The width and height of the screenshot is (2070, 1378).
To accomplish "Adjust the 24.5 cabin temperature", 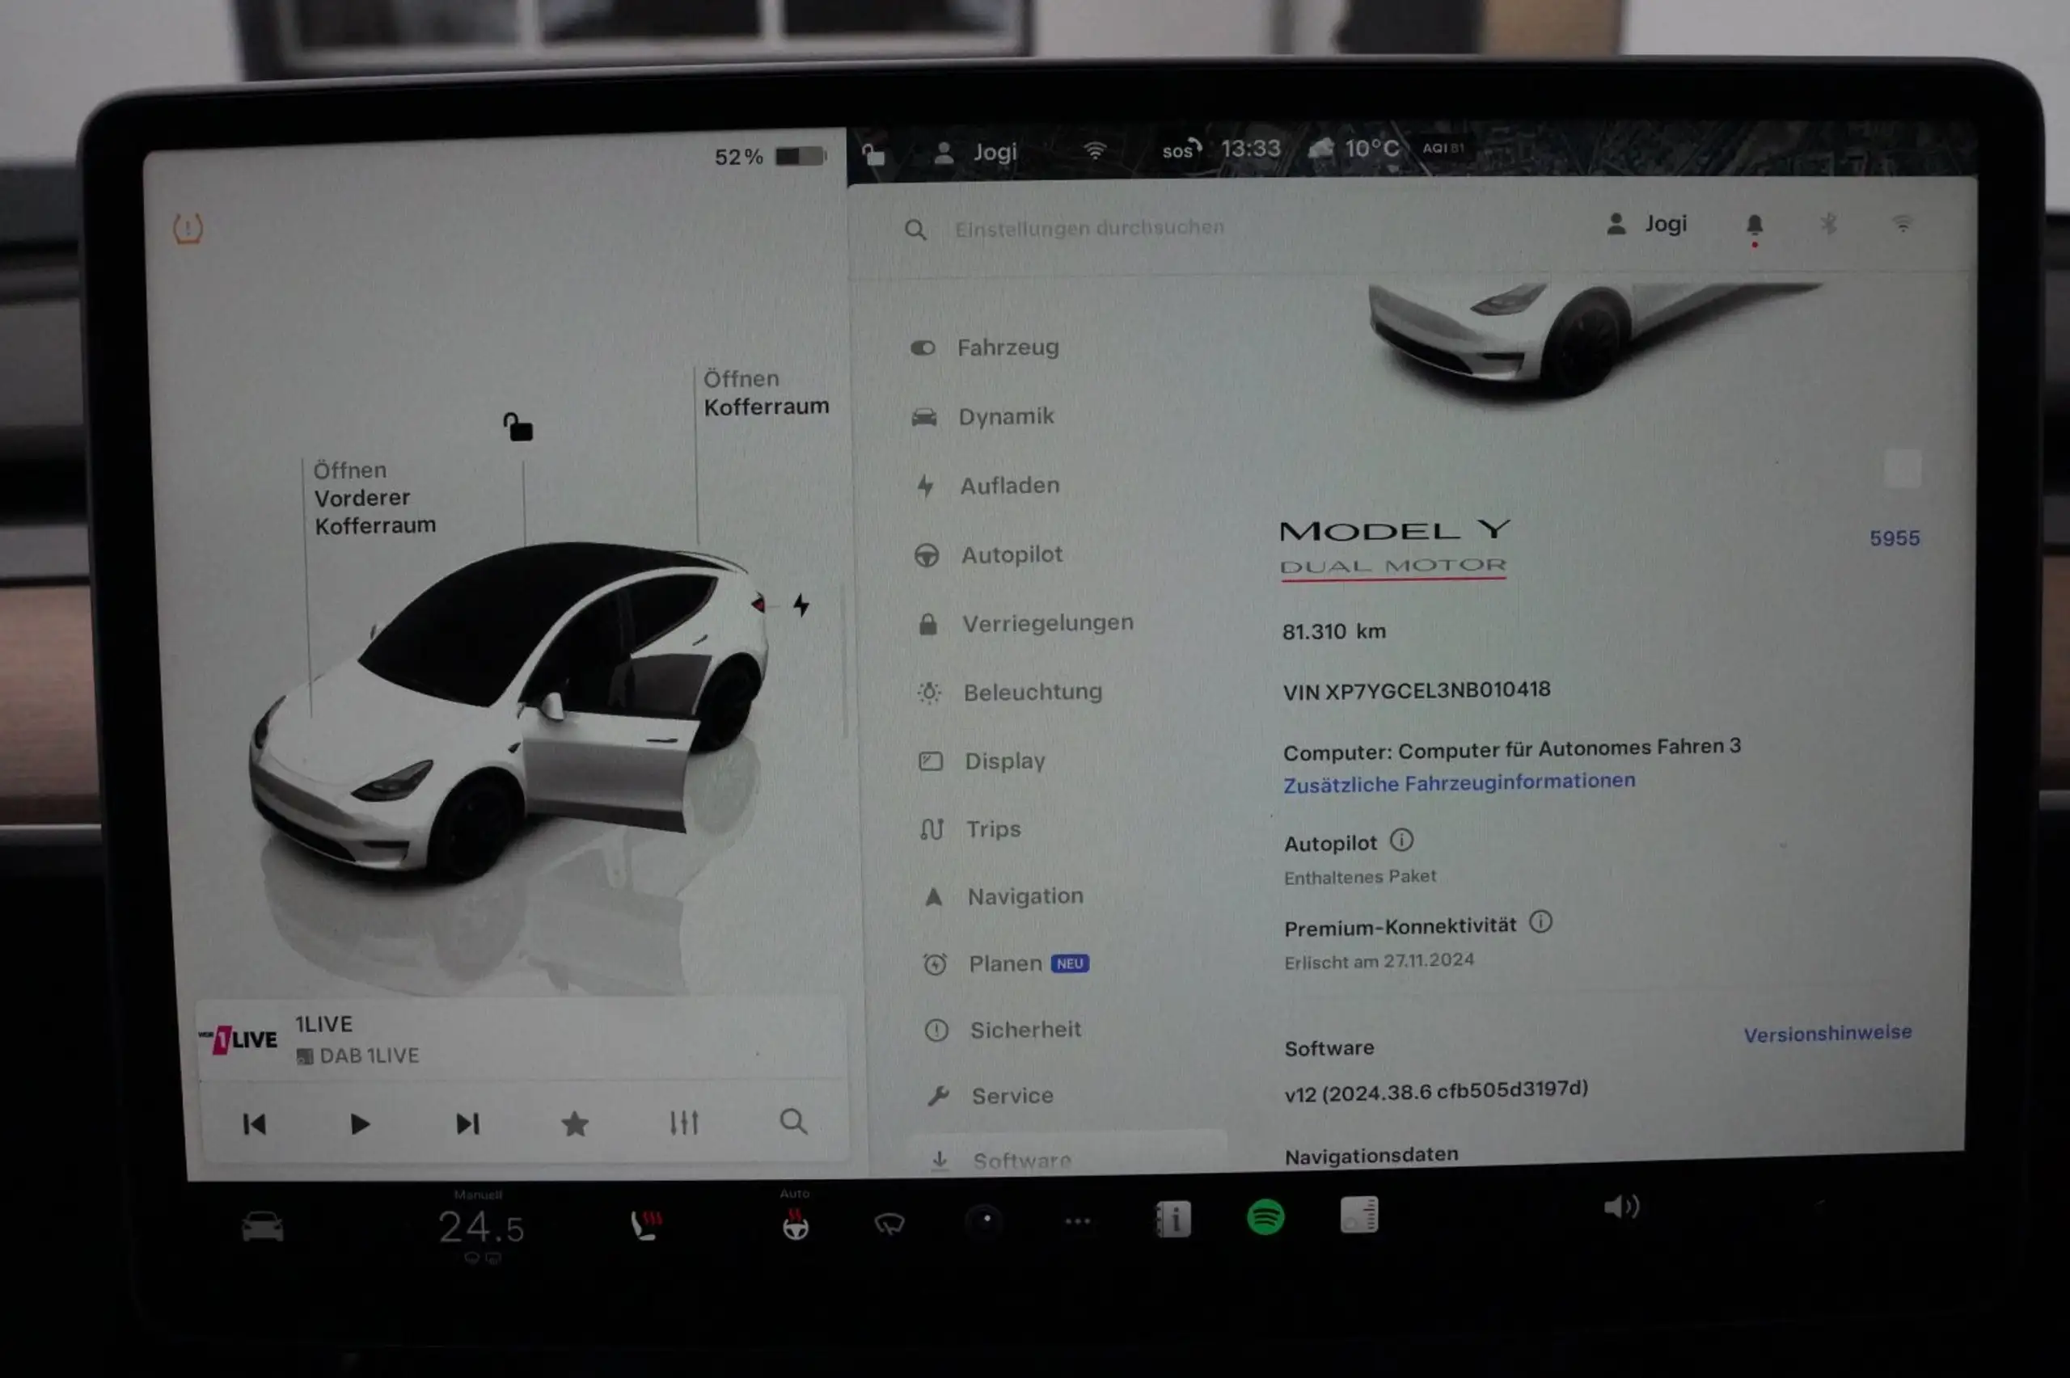I will (x=481, y=1227).
